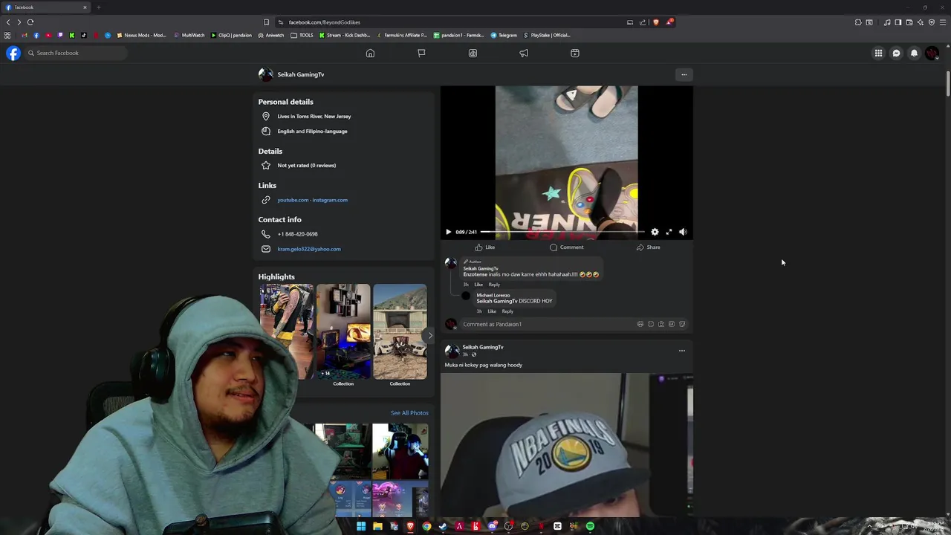This screenshot has width=951, height=535.
Task: Open Leo AI sparkle icon
Action: pos(921,22)
